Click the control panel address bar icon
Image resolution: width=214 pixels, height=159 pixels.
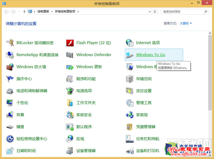coord(30,12)
